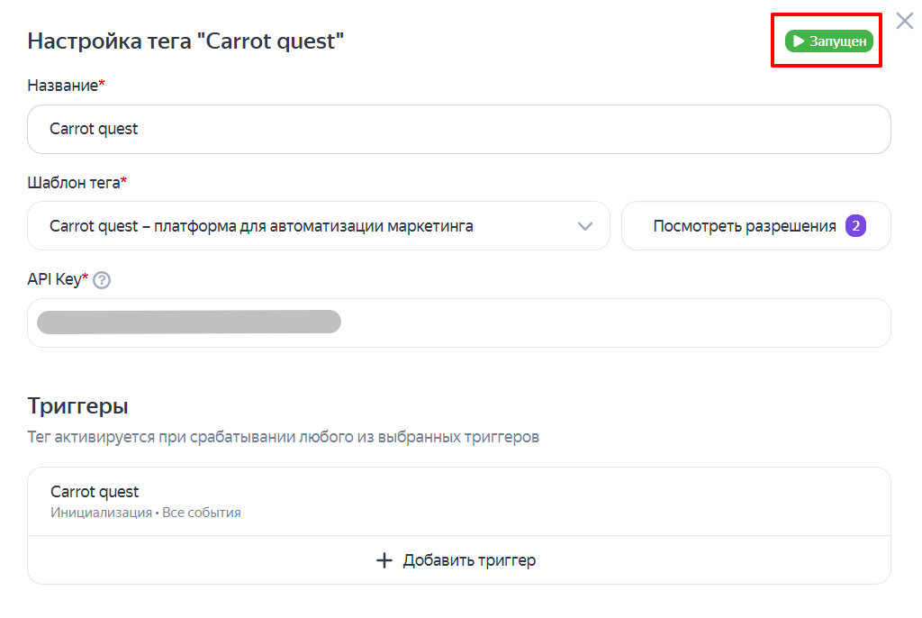
Task: Click the "Название" field label
Action: [x=63, y=86]
